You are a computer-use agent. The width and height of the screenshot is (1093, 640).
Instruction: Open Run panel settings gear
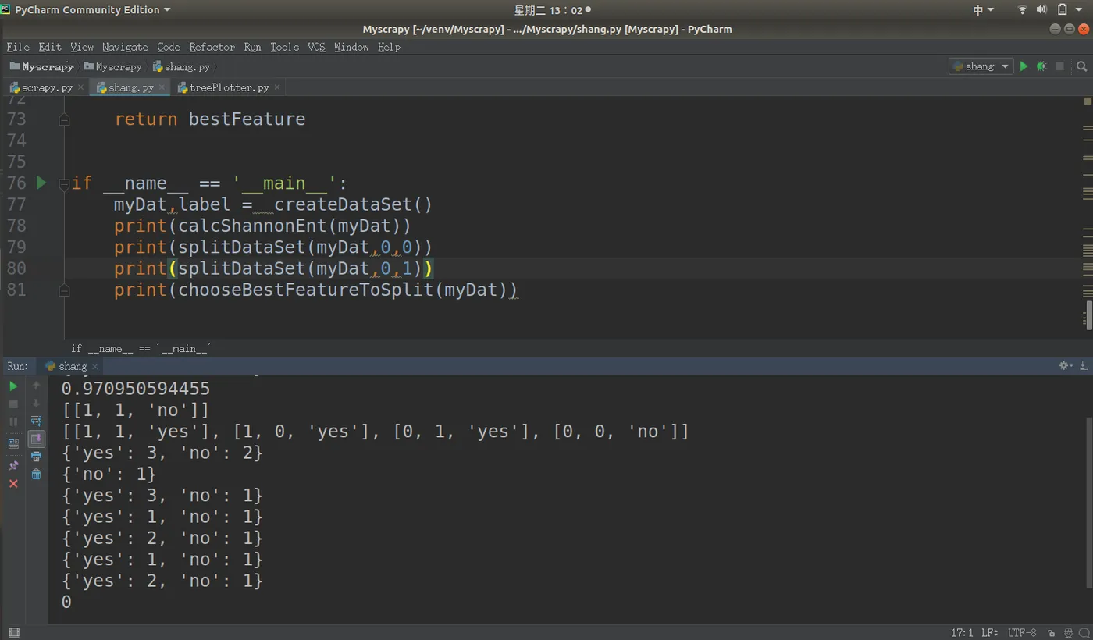pyautogui.click(x=1065, y=365)
